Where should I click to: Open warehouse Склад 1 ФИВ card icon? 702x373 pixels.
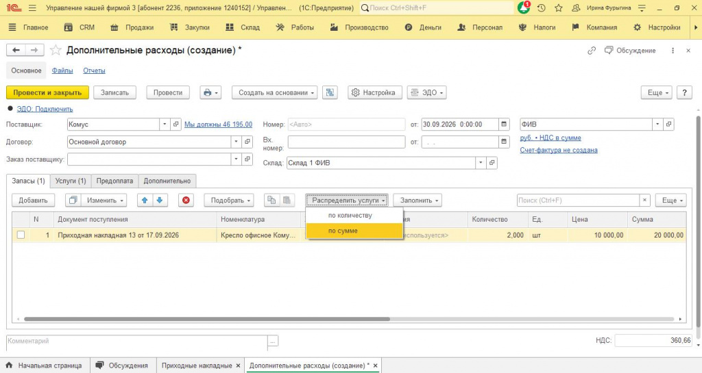click(492, 163)
